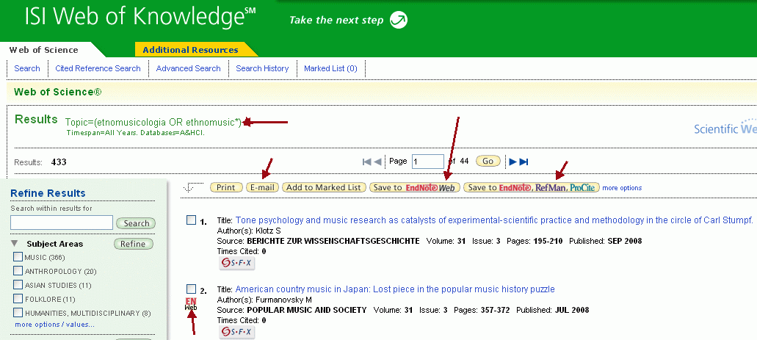The width and height of the screenshot is (757, 340).
Task: Switch to the Additional Resources tab
Action: (x=190, y=50)
